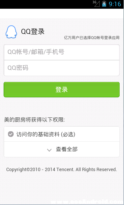124x205 pixels.
Task: Tap the watermark text at screen bottom
Action: pos(87,202)
